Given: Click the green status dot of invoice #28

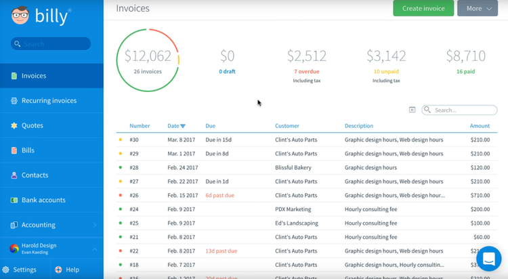Looking at the screenshot, I should (x=121, y=167).
